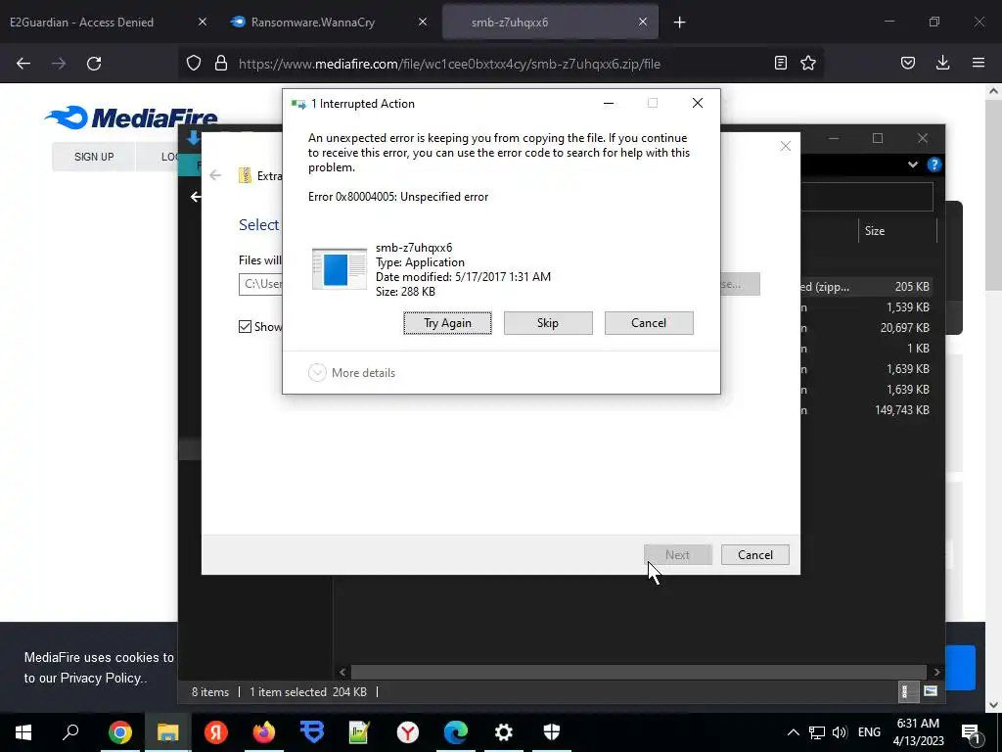Open the browser hamburger menu
Screen dimensions: 1002x752
click(x=978, y=64)
